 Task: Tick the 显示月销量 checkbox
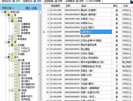point(87,1)
